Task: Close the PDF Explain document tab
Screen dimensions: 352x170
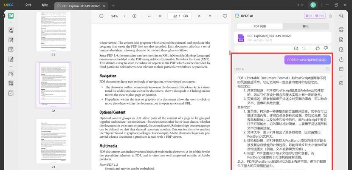Action: click(104, 6)
